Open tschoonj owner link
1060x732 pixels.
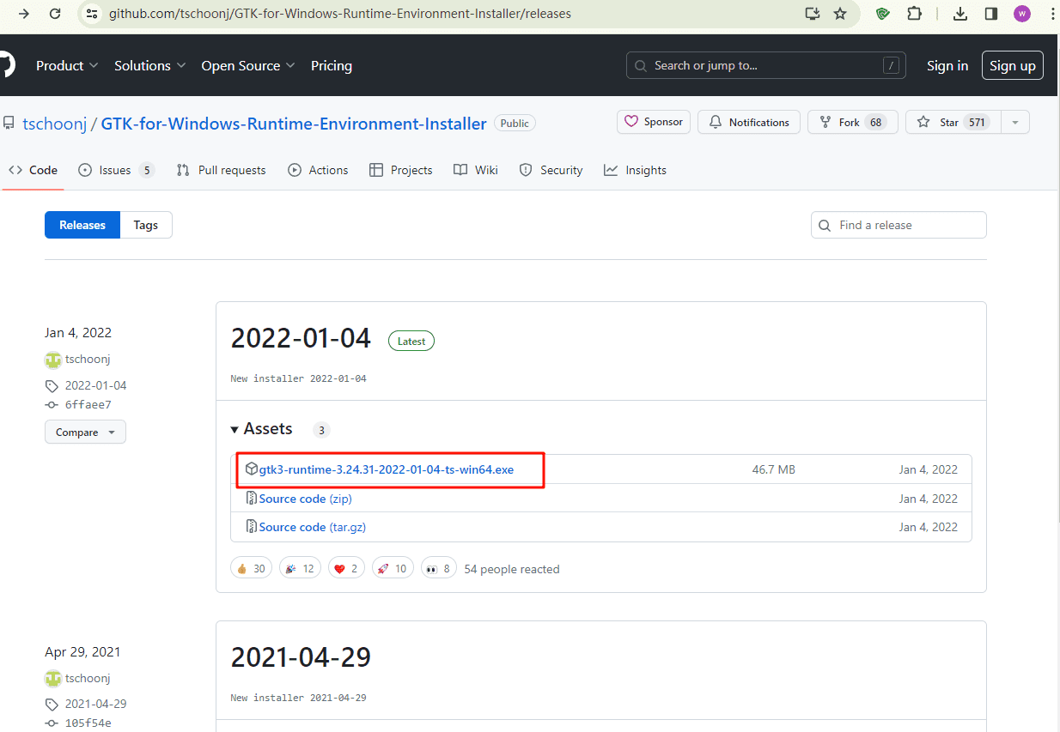tap(55, 124)
